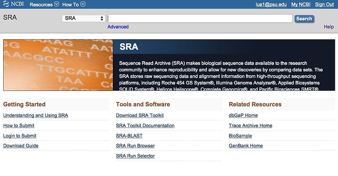Open dbGaP Home link
The image size is (338, 176).
[243, 115]
